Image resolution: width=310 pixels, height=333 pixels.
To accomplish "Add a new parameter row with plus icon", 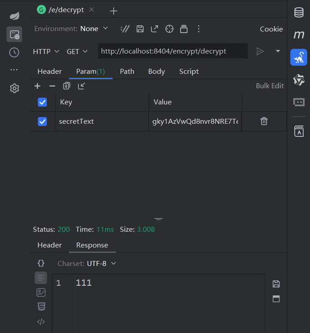I will tap(37, 86).
